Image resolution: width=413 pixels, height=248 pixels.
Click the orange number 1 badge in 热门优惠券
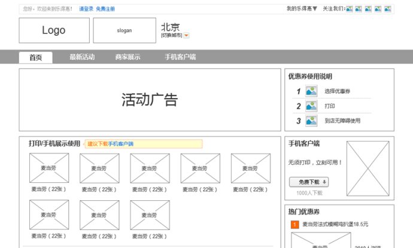tap(294, 225)
